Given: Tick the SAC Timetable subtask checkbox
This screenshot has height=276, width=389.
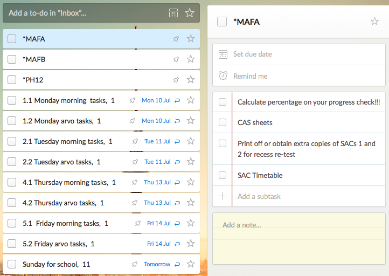Looking at the screenshot, I should 223,175.
